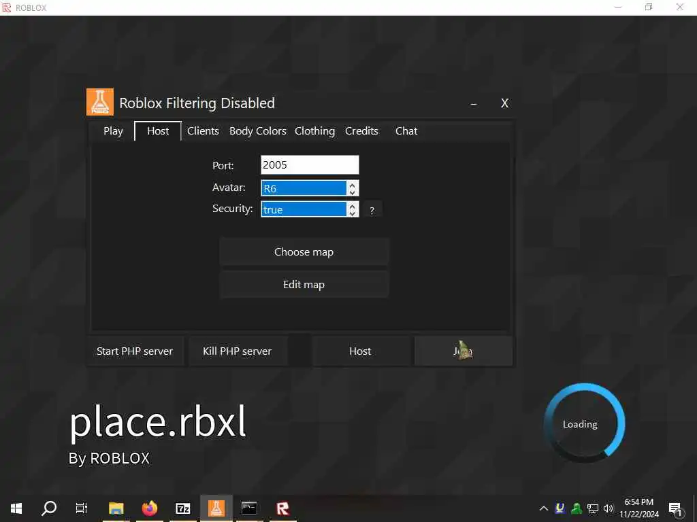Open the Clients tab
This screenshot has width=697, height=522.
pos(203,131)
